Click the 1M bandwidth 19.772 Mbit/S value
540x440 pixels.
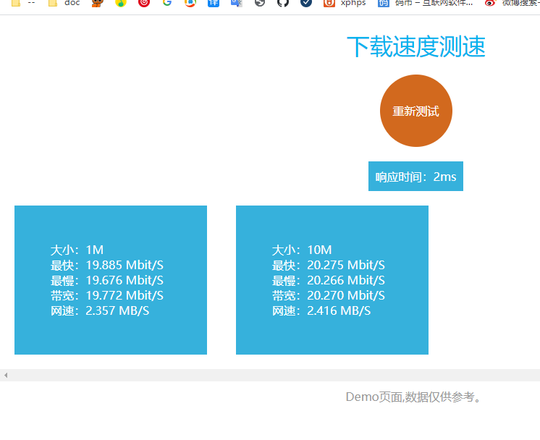coord(125,295)
